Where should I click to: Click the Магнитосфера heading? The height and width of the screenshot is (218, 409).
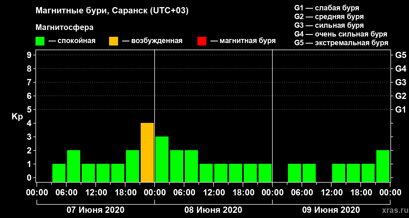tap(64, 28)
